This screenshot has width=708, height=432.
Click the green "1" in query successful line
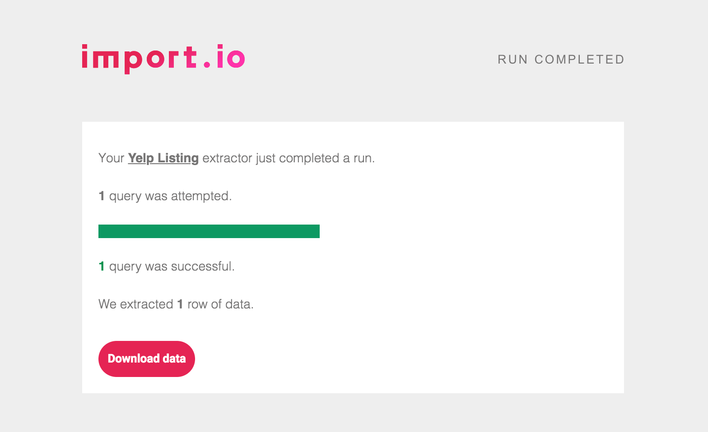101,266
